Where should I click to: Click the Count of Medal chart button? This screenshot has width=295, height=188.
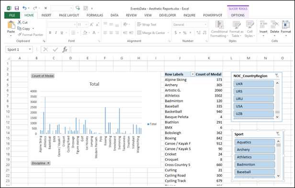point(43,76)
